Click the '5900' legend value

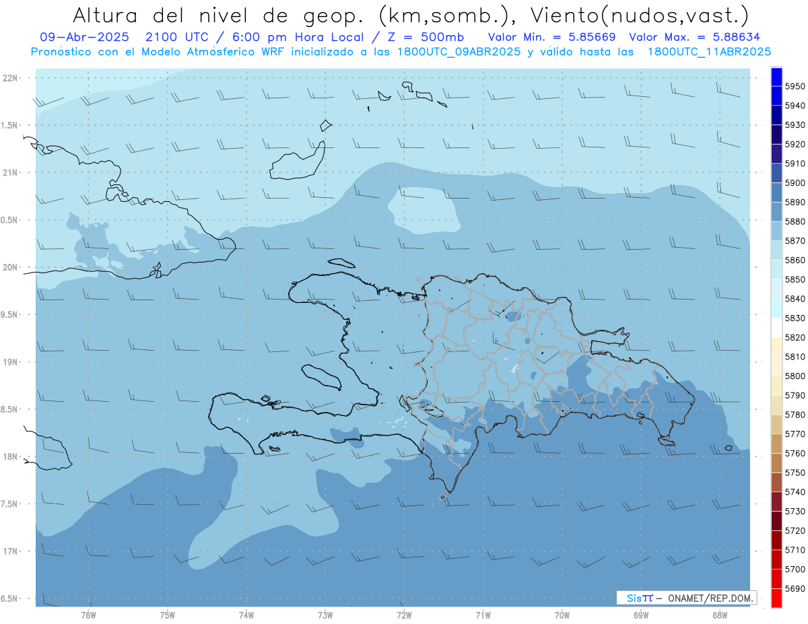point(795,182)
